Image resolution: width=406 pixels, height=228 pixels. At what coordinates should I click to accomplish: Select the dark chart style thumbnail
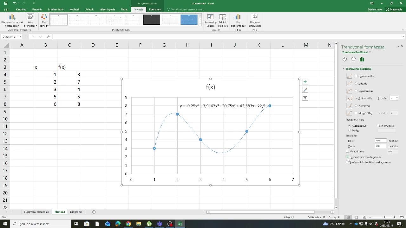pyautogui.click(x=152, y=20)
